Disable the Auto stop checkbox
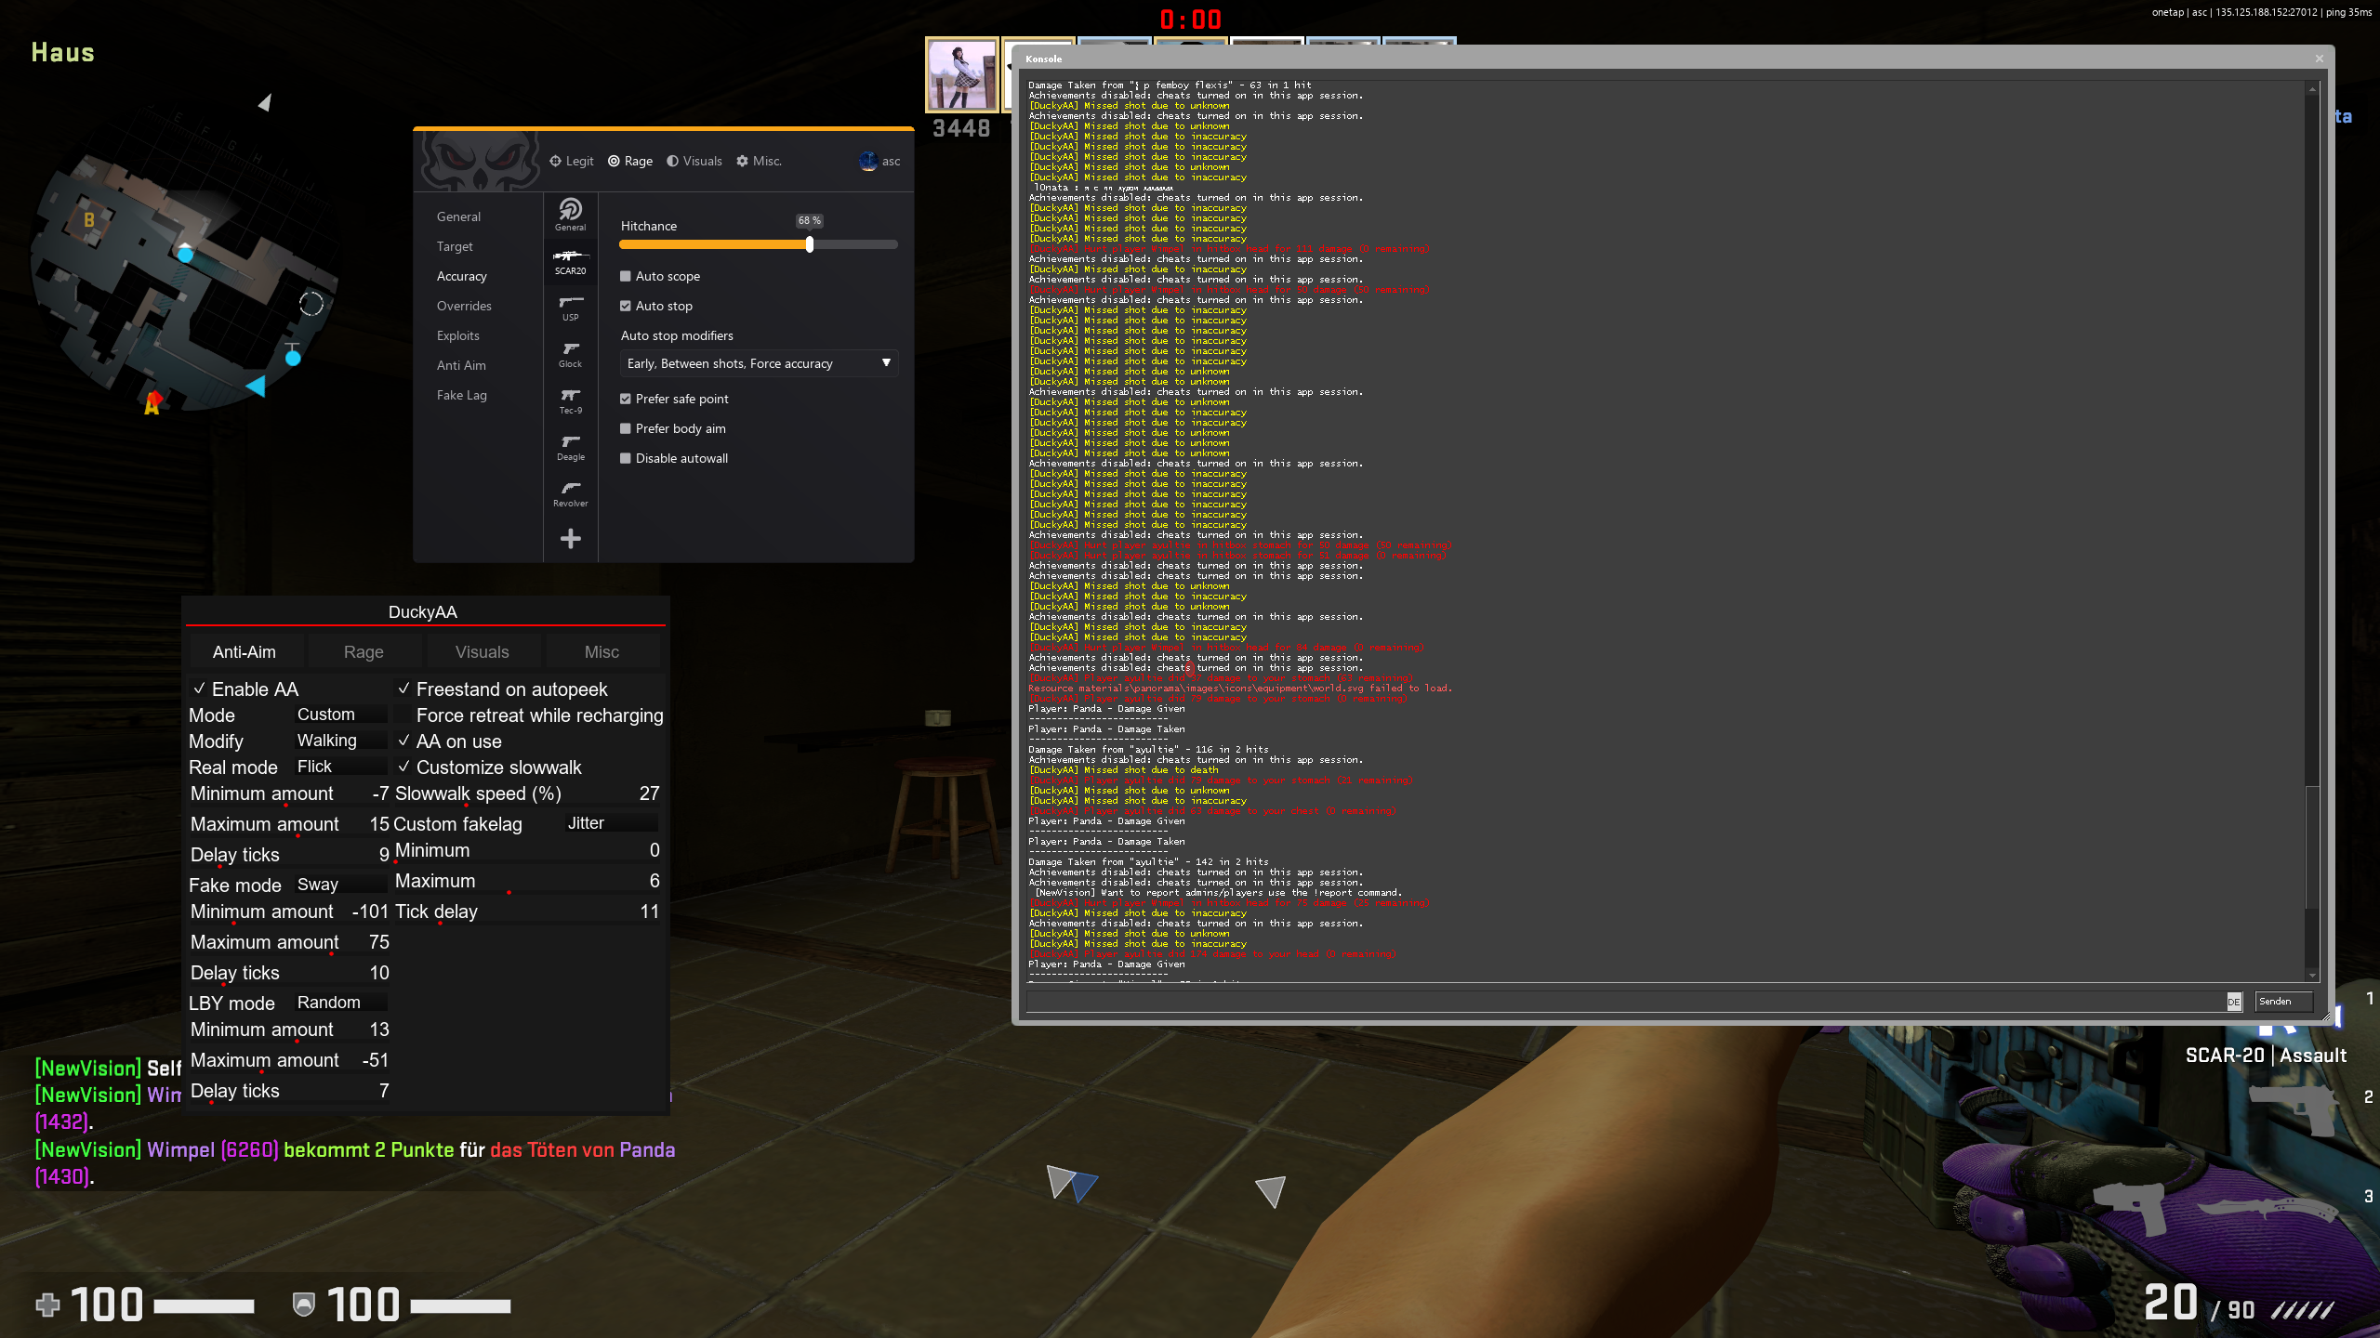The height and width of the screenshot is (1338, 2380). pyautogui.click(x=626, y=306)
